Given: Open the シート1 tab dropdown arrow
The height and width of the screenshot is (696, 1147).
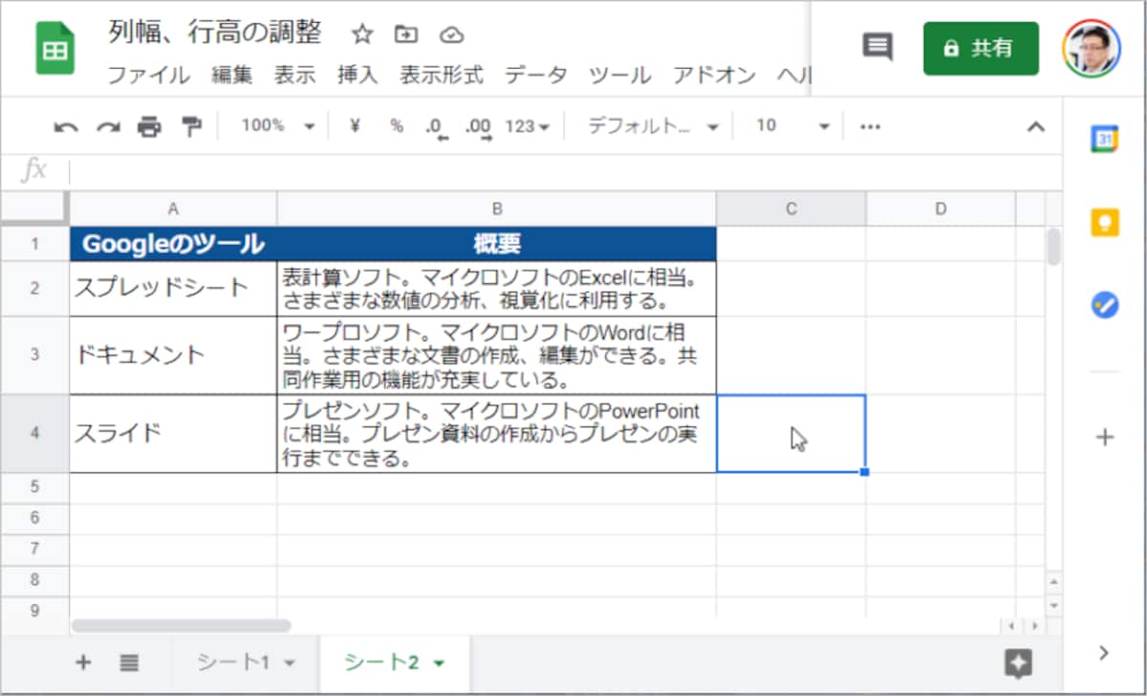Looking at the screenshot, I should (x=291, y=663).
